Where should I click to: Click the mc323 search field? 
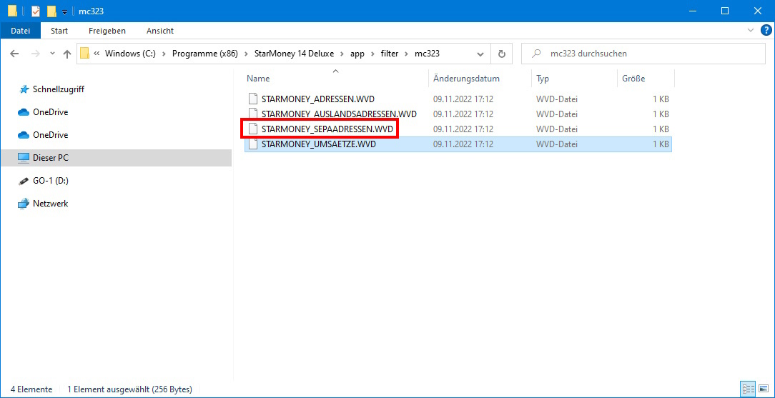643,54
